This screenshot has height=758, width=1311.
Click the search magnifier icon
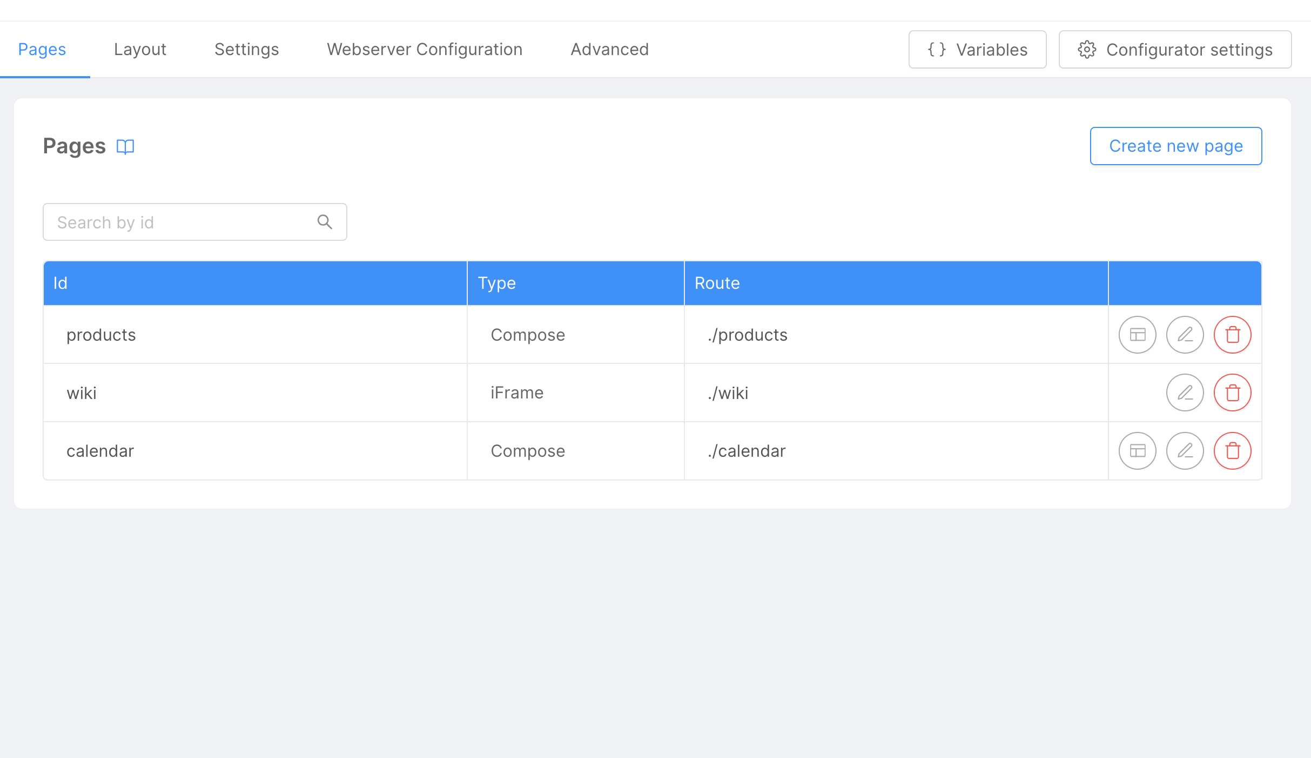(x=325, y=221)
